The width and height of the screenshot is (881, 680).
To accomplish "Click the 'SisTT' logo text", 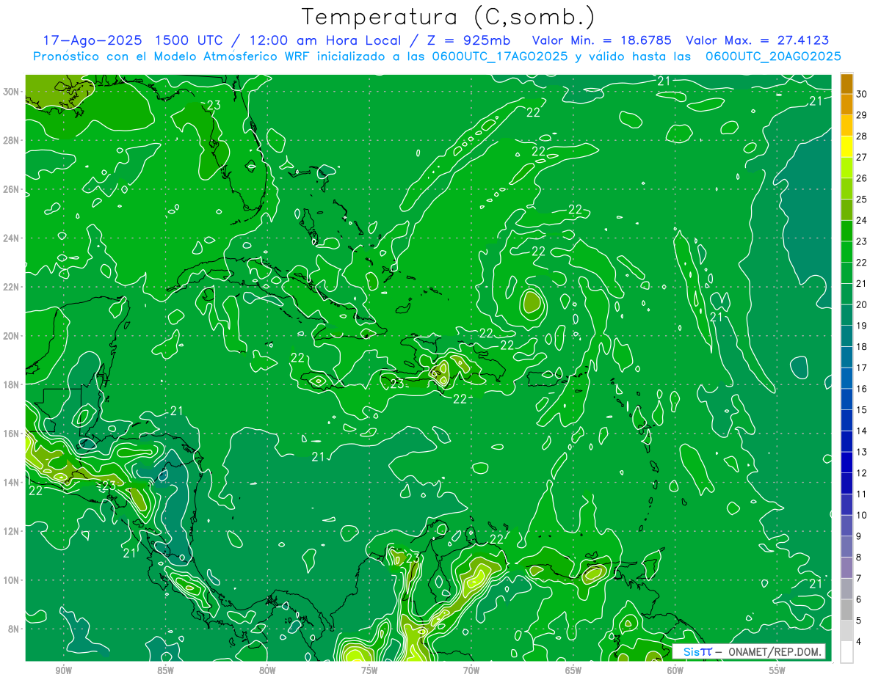I will click(x=697, y=651).
